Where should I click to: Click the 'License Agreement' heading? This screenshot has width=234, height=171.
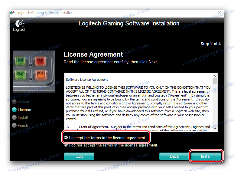pos(93,54)
